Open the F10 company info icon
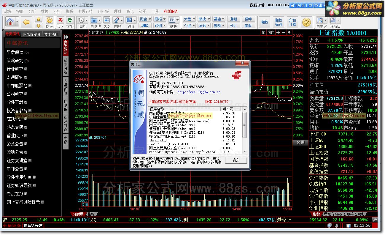Viewport: 385px width, 235px height. pos(107,20)
